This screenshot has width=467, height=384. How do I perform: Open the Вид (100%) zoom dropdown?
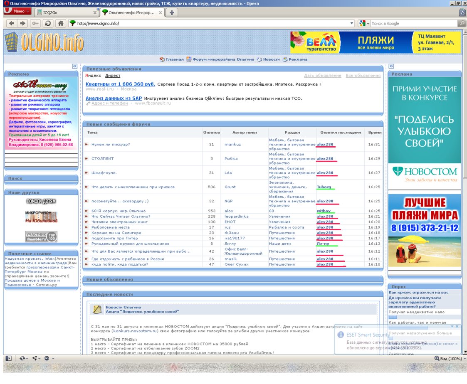coord(450,358)
